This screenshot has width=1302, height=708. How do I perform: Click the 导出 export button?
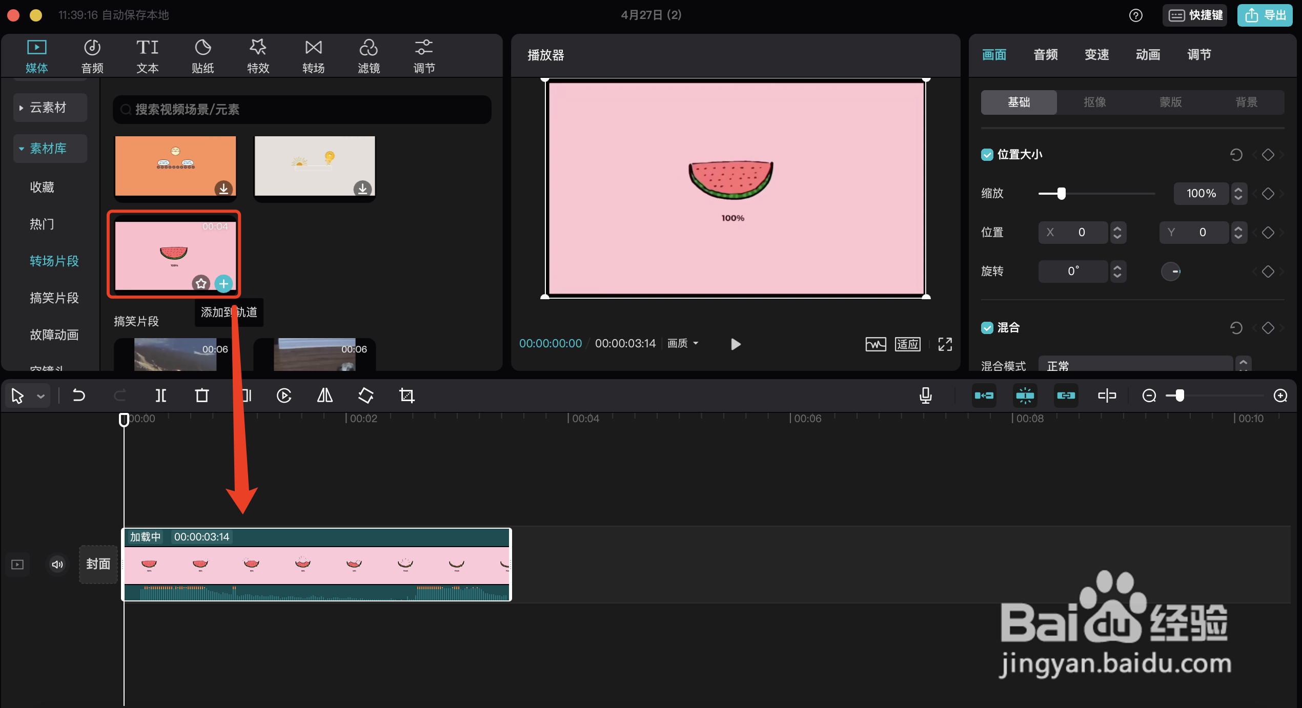tap(1265, 15)
